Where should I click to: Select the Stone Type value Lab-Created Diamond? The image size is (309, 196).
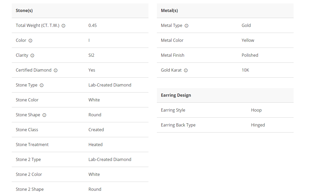110,85
